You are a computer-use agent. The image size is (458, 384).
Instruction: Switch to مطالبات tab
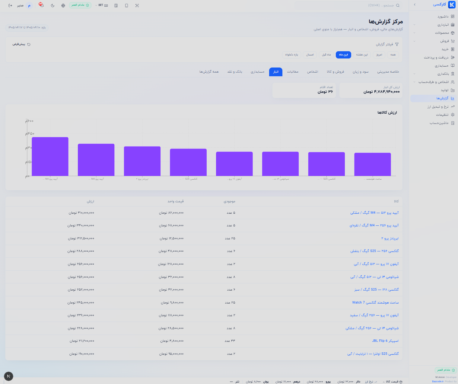pyautogui.click(x=293, y=72)
